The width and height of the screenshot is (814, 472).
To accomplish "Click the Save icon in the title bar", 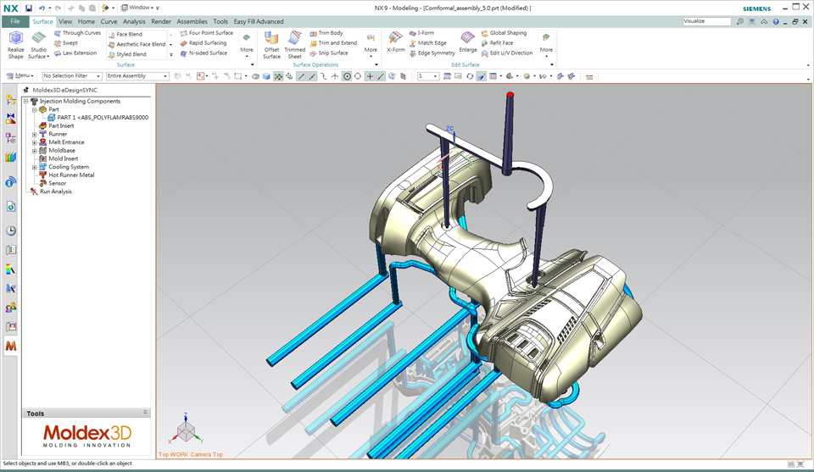I will click(x=29, y=8).
